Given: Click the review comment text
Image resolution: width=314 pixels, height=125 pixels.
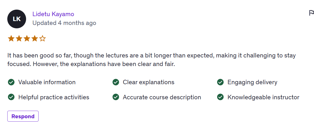Looking at the screenshot, I should click(151, 60).
